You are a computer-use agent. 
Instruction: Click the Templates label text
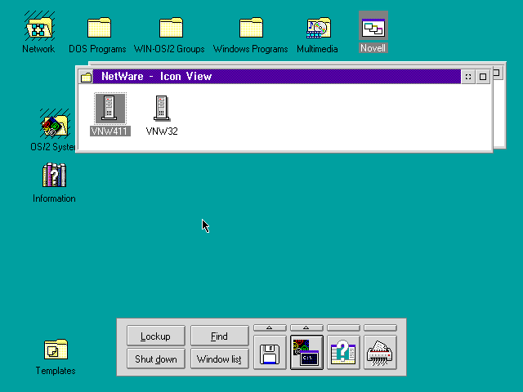pos(56,371)
